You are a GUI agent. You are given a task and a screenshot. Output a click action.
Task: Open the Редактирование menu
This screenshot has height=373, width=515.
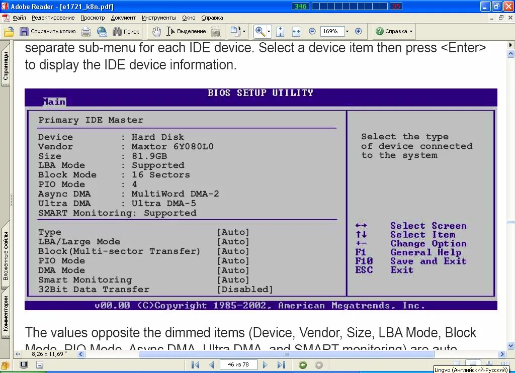point(53,18)
